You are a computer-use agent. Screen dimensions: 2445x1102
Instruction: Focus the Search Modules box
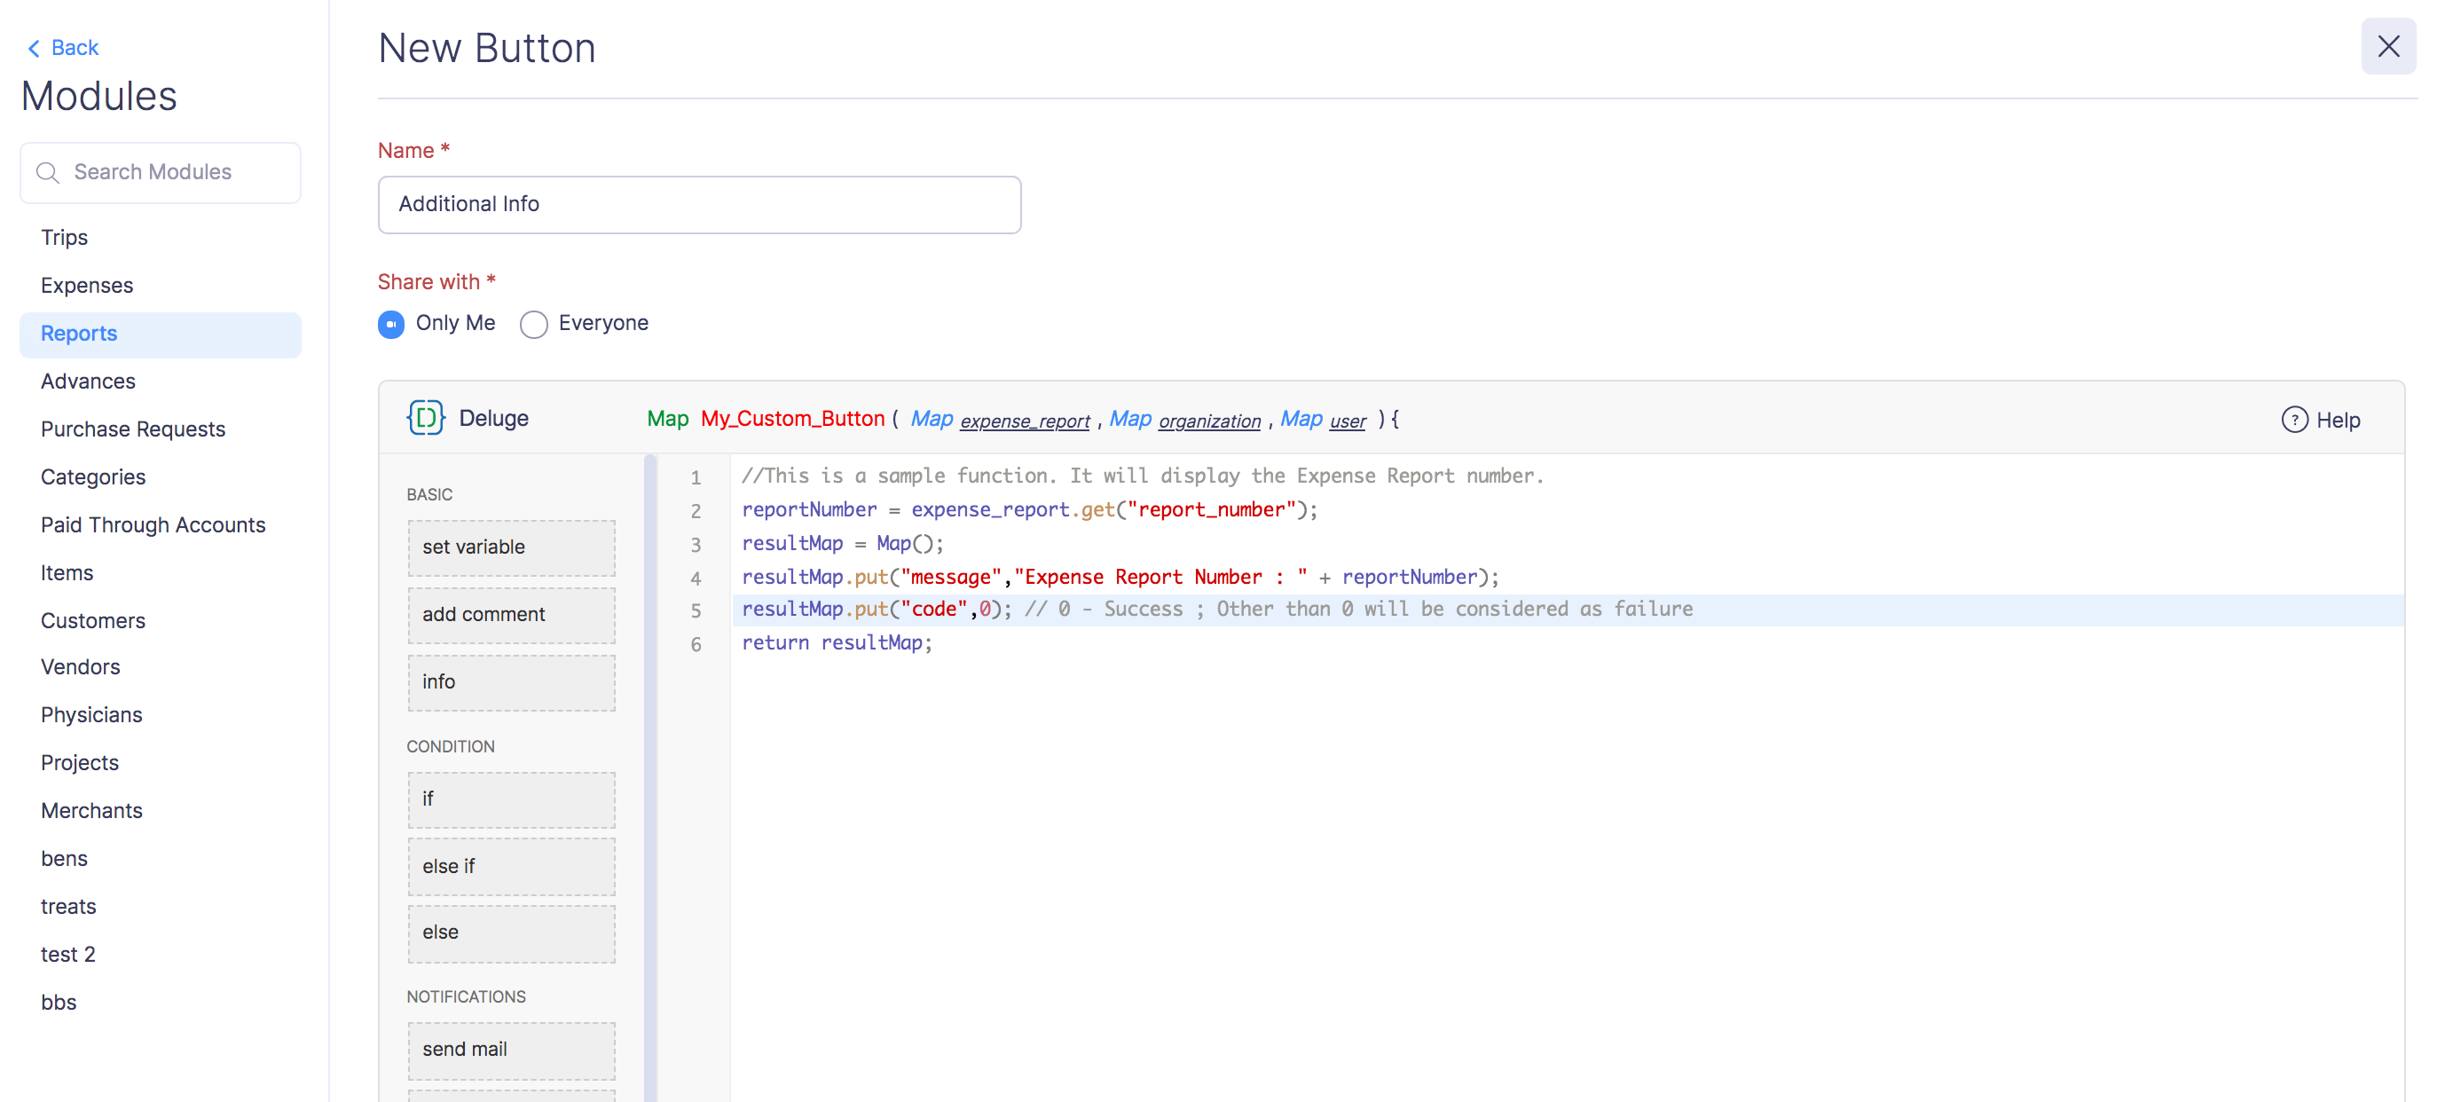[x=171, y=173]
